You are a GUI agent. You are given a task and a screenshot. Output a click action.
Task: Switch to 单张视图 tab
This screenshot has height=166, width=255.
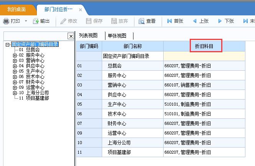(117, 36)
